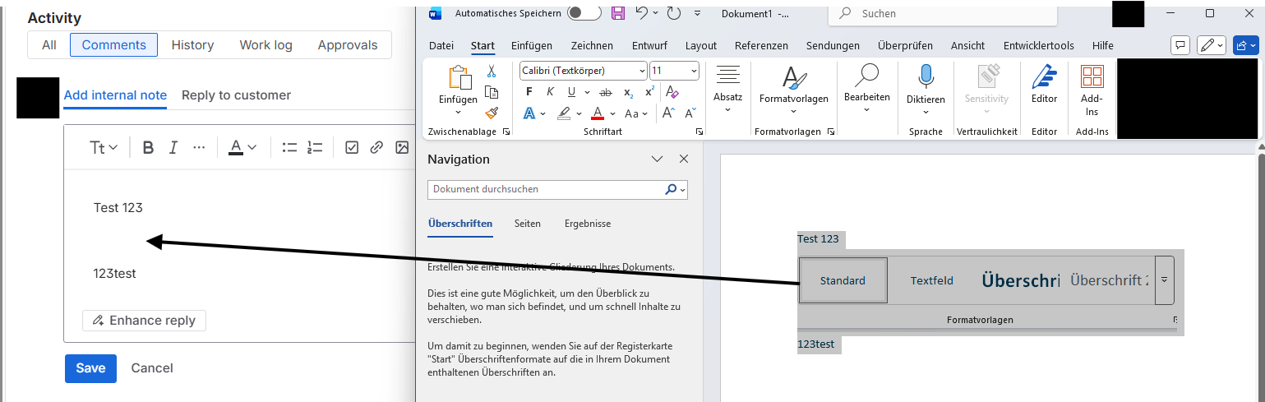Open Navigation pane options chevron

(x=657, y=159)
